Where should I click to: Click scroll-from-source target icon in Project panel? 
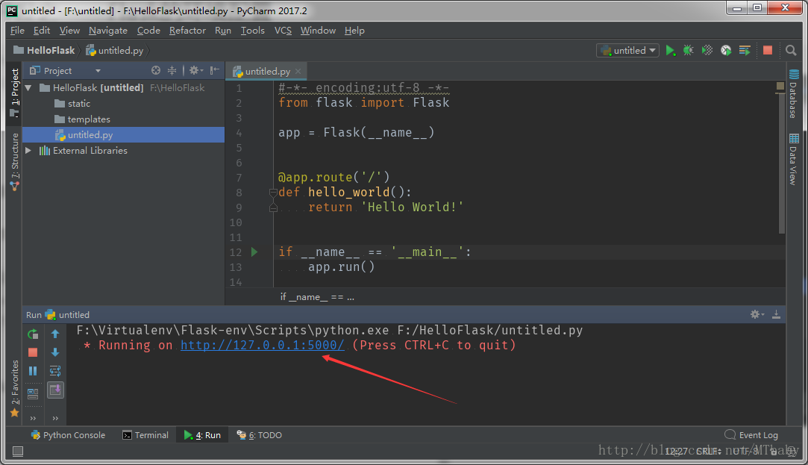pyautogui.click(x=156, y=70)
